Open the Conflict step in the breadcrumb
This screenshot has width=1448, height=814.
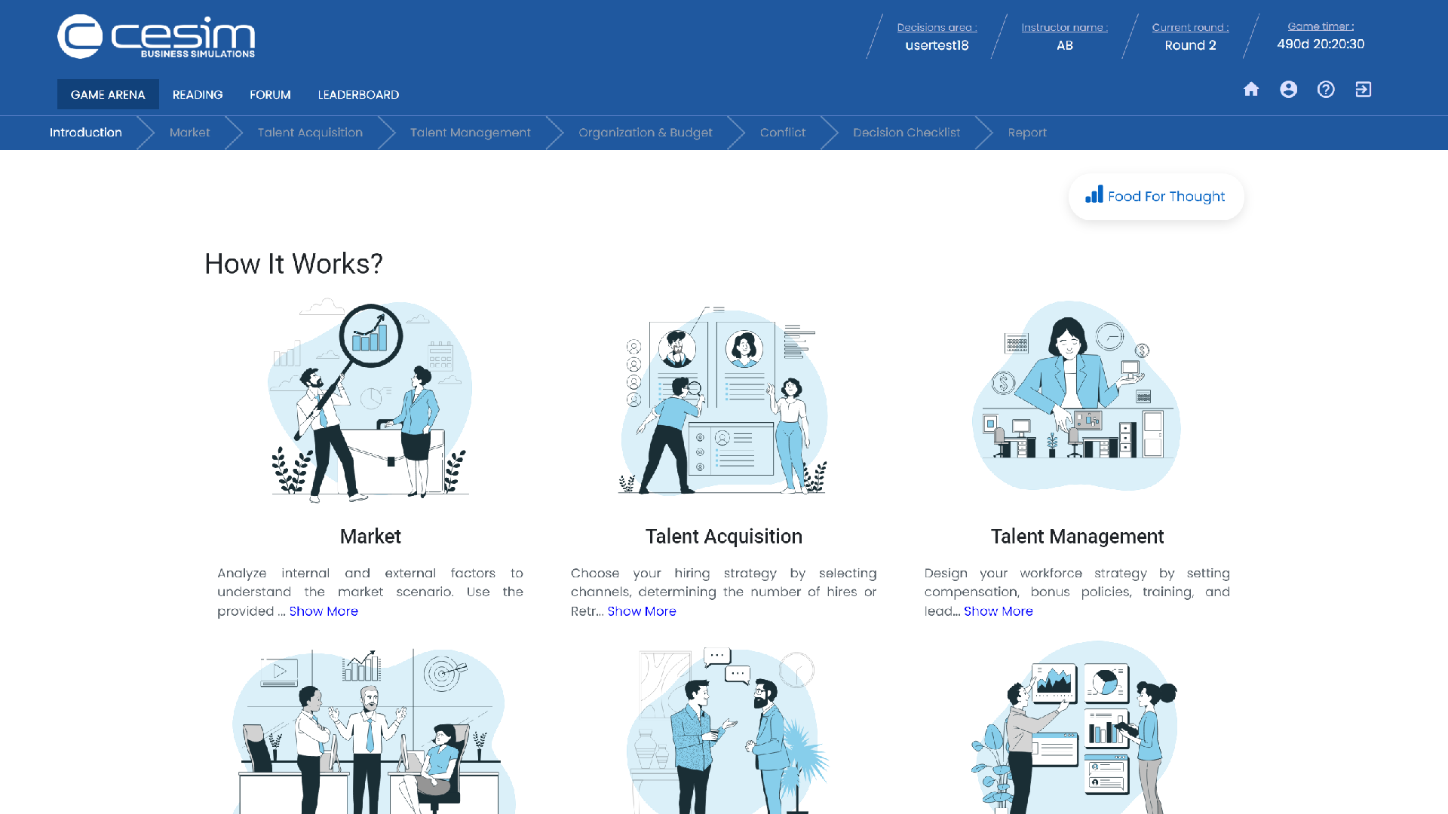point(783,133)
